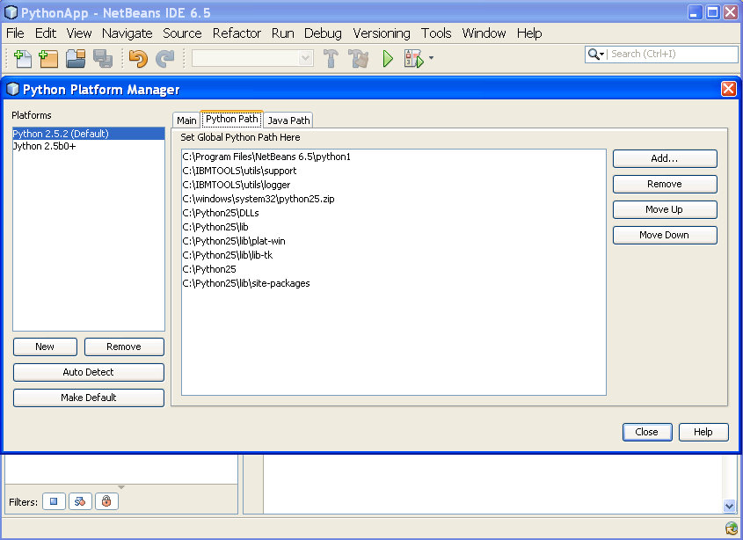
Task: Switch to the Java Path tab
Action: (288, 120)
